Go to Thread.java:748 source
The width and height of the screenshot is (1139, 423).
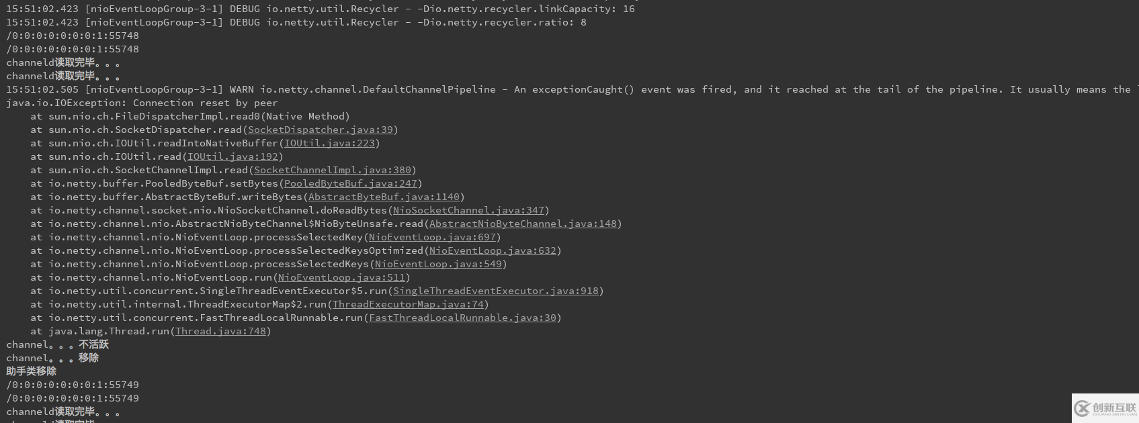tap(220, 331)
